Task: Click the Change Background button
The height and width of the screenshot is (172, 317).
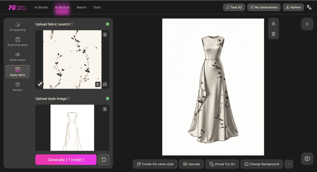Action: (x=262, y=164)
